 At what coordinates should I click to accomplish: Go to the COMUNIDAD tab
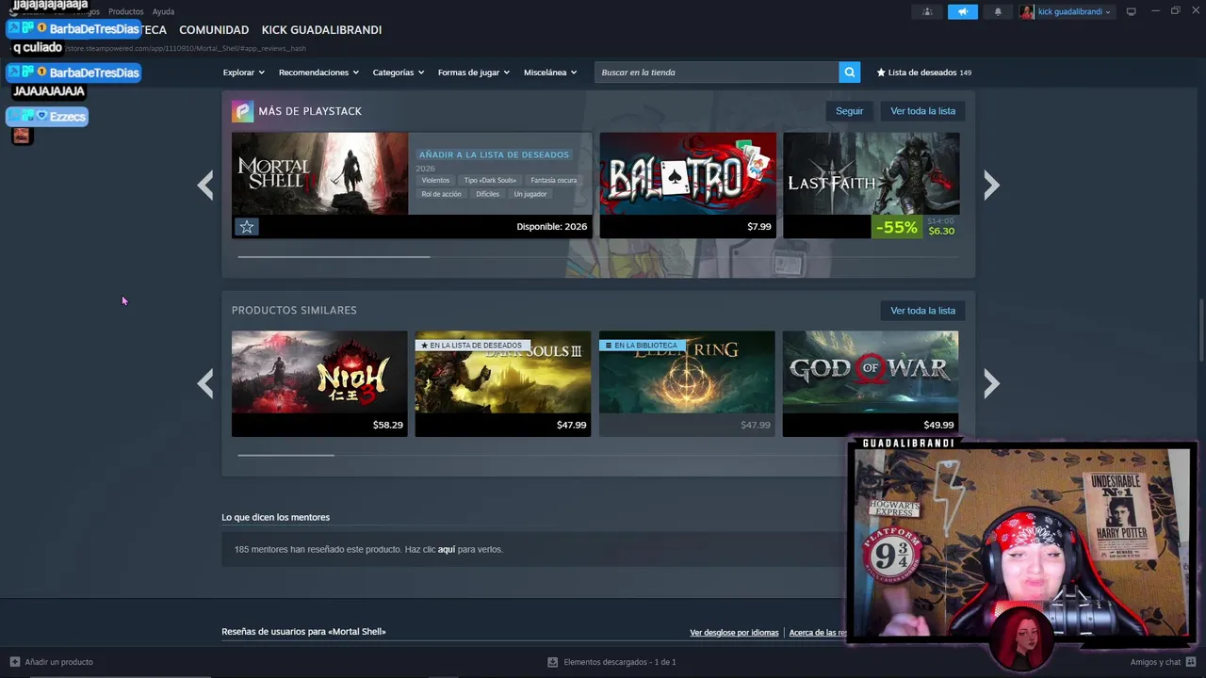point(214,30)
